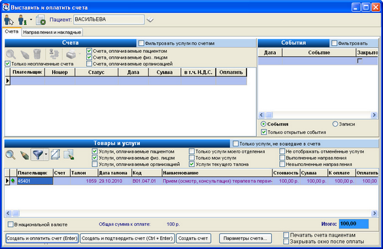Image resolution: width=383 pixels, height=249 pixels.
Task: Toggle Только неоплаченные счета checkbox
Action: [x=8, y=64]
